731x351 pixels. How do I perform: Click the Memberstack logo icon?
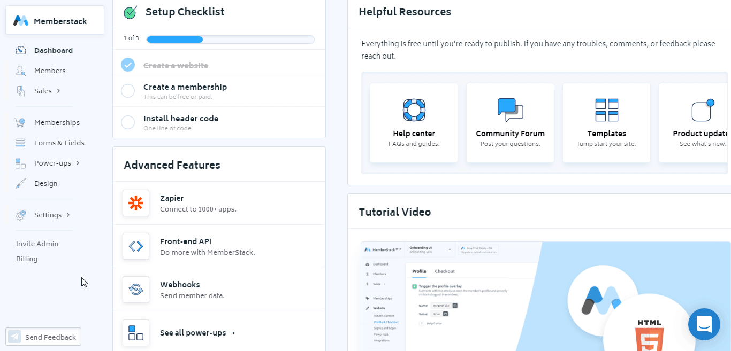click(21, 21)
